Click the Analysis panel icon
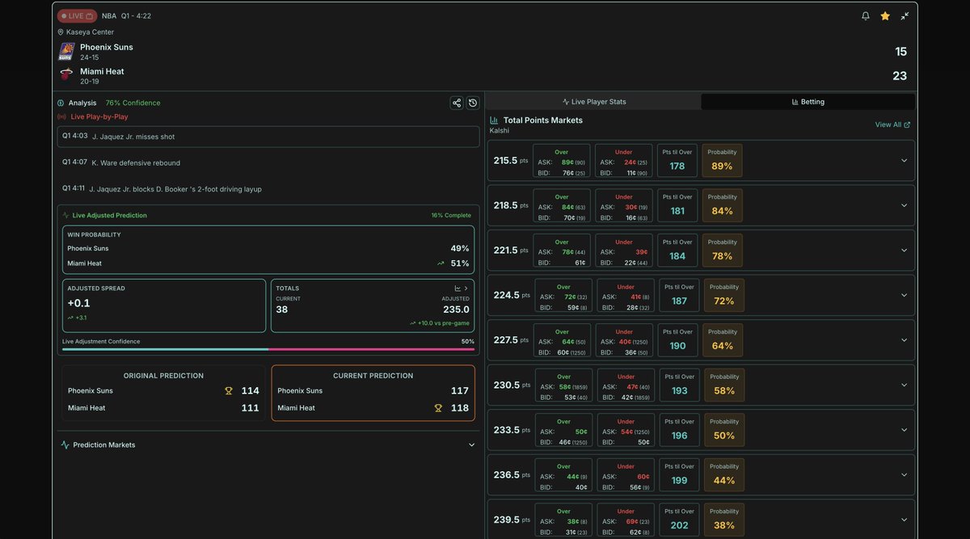 click(61, 103)
